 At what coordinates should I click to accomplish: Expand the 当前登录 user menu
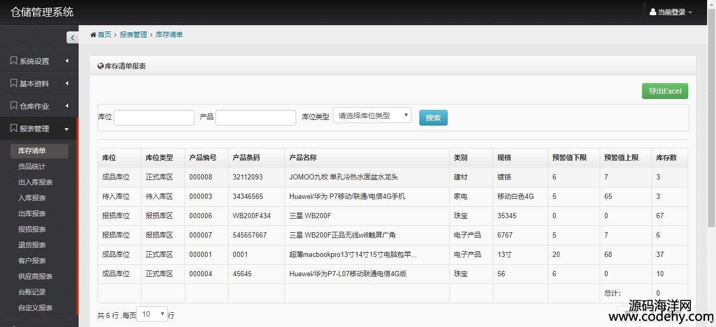point(671,12)
